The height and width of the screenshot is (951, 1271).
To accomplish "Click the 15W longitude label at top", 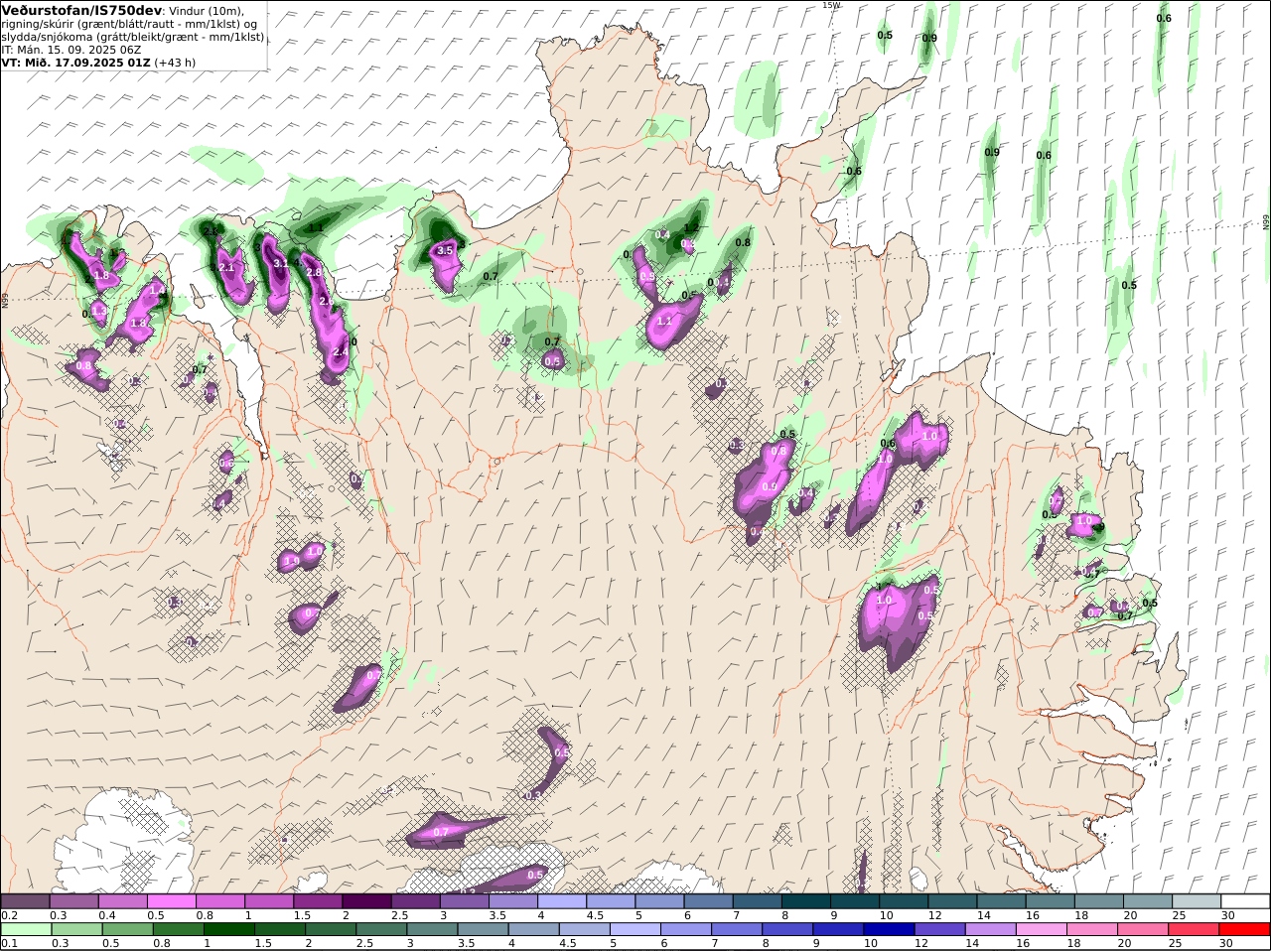I will [x=830, y=5].
